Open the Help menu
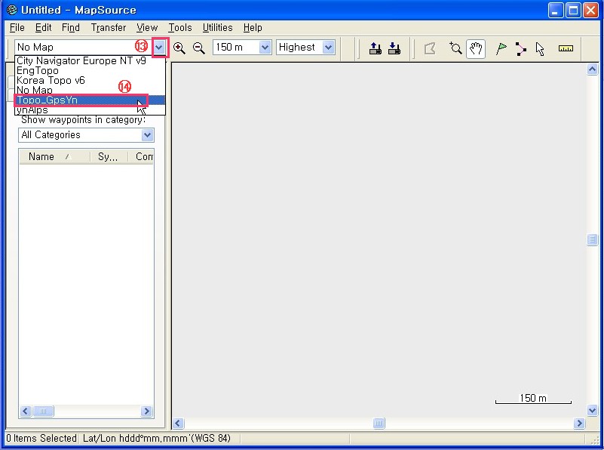Image resolution: width=604 pixels, height=450 pixels. (253, 28)
